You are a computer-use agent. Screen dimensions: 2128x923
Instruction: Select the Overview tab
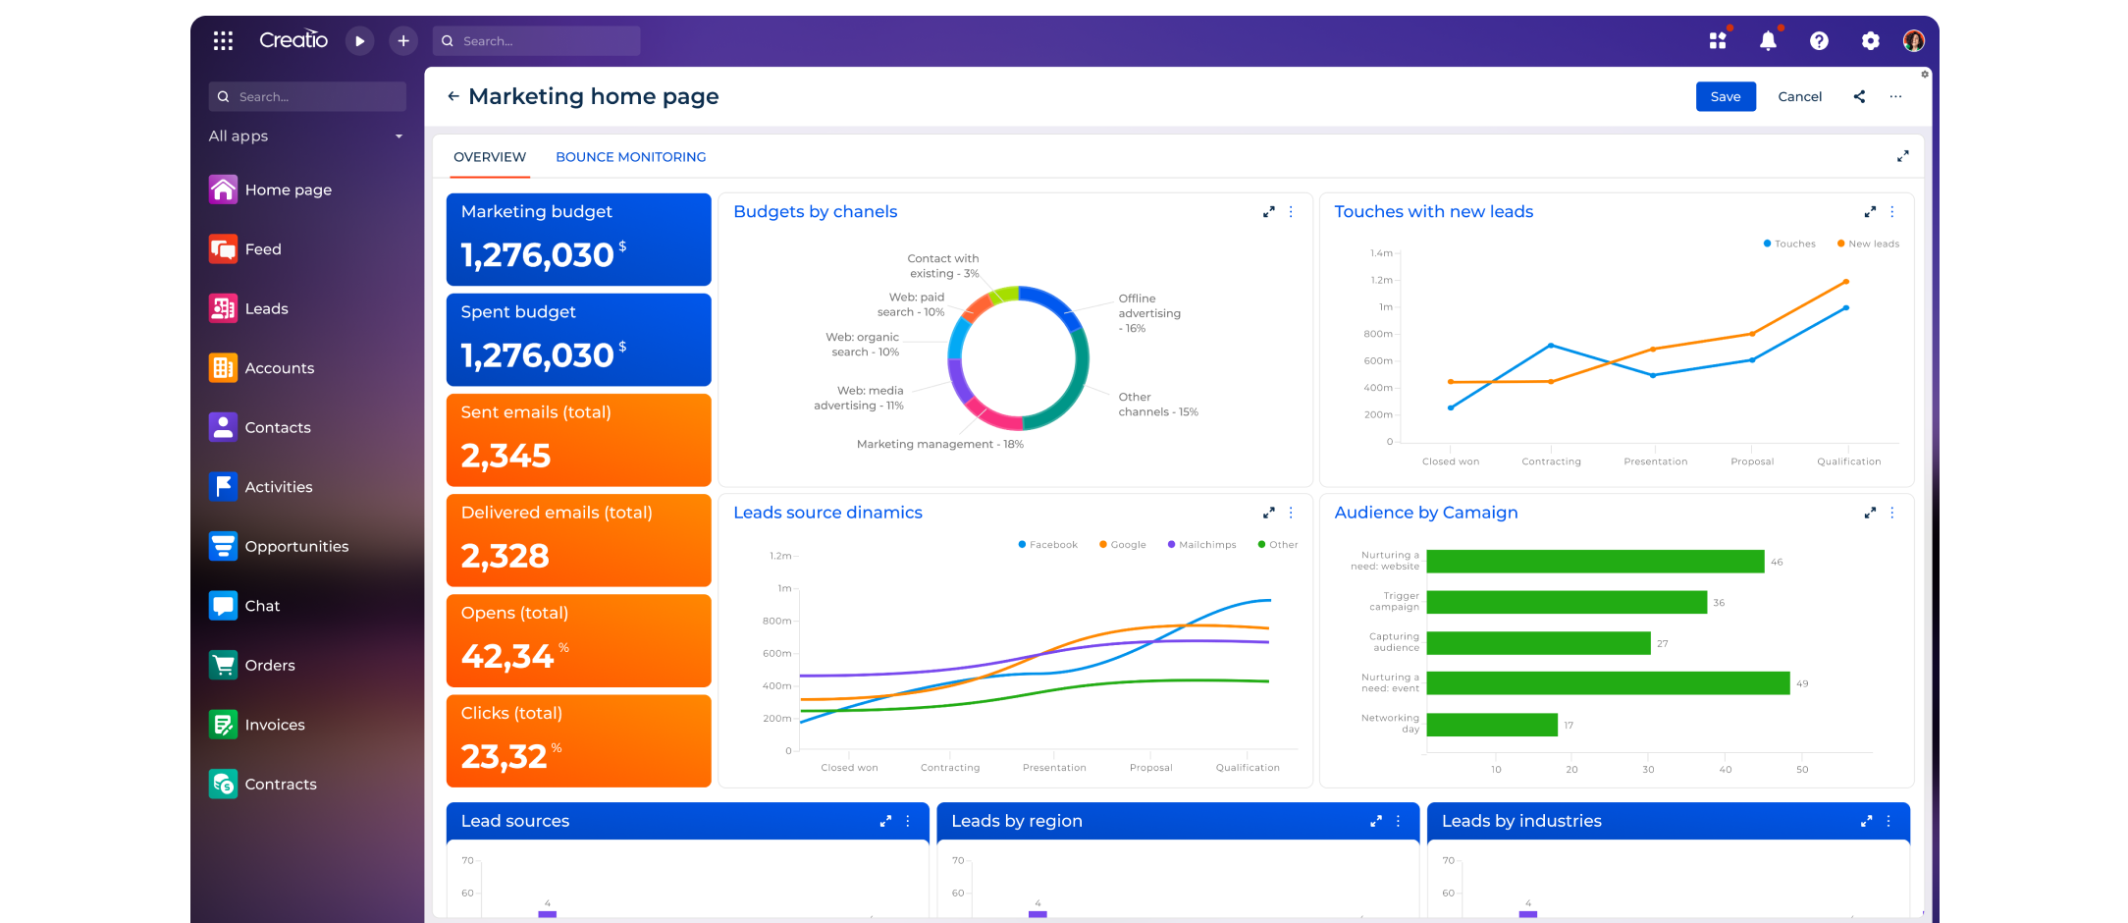(x=489, y=157)
